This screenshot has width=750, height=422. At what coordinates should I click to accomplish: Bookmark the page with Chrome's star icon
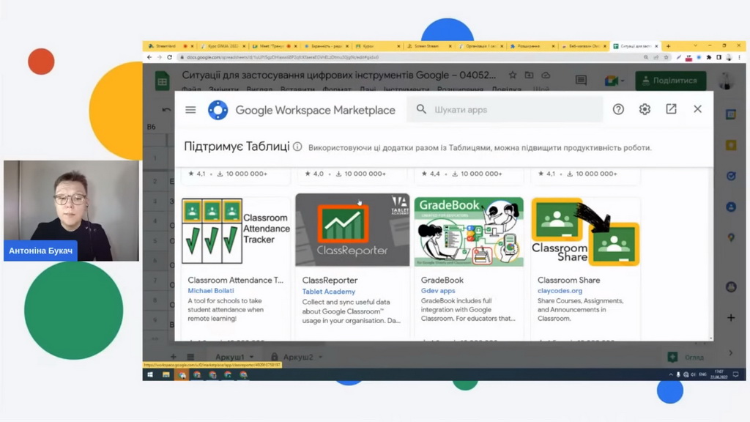666,57
